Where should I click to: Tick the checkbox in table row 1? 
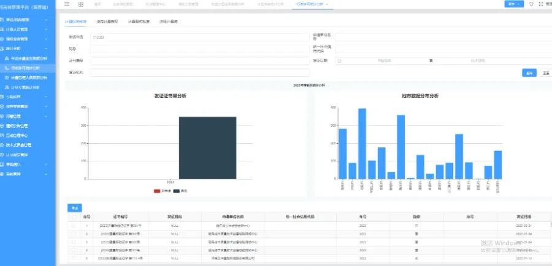[x=74, y=226]
